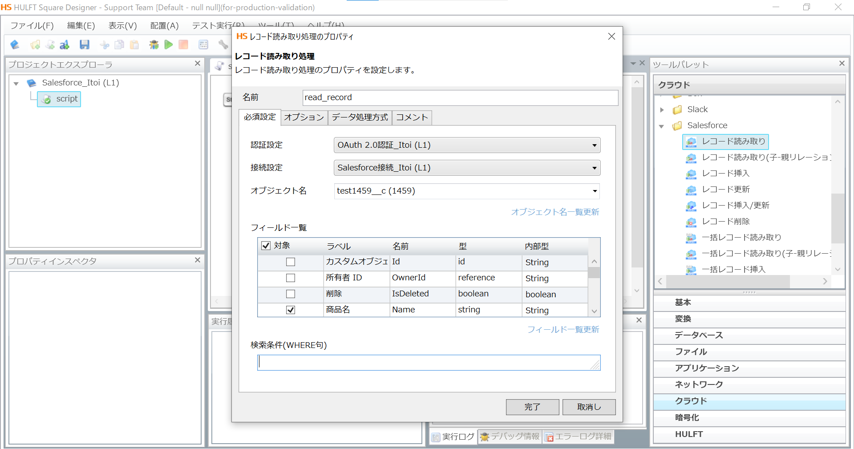This screenshot has width=854, height=449.
Task: Click the grid layout toolbar icon
Action: [203, 44]
